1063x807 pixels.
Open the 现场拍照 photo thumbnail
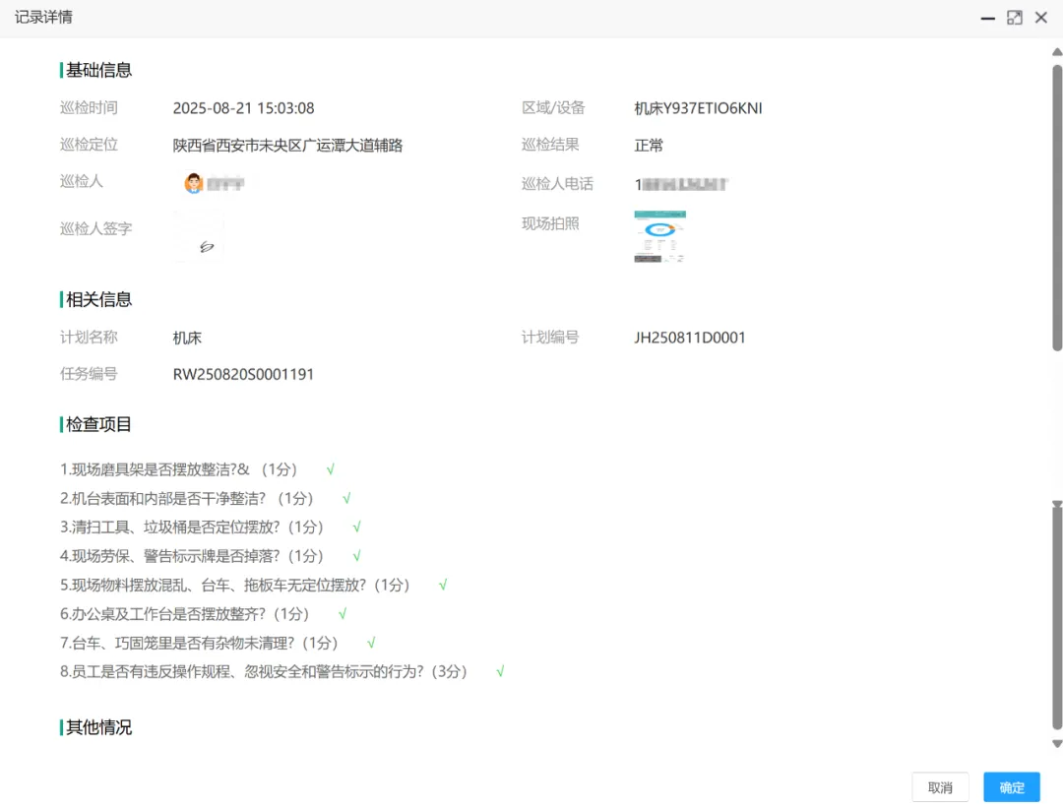coord(659,236)
